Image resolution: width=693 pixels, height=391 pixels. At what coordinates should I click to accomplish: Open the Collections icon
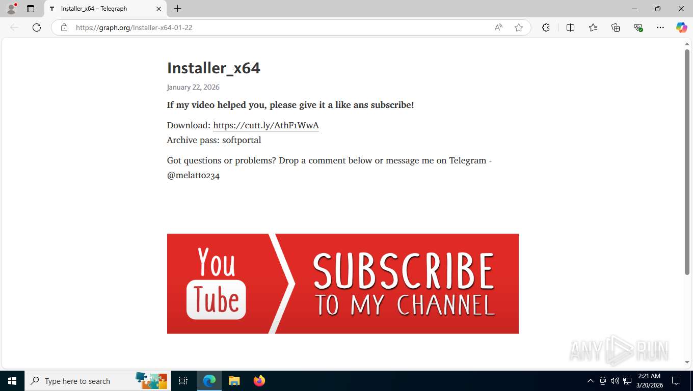(616, 27)
